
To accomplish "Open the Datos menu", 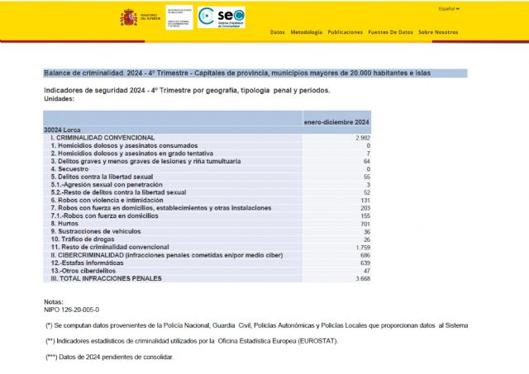I will point(277,32).
